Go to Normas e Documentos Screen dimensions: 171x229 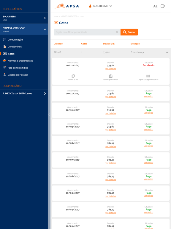(x=18, y=61)
